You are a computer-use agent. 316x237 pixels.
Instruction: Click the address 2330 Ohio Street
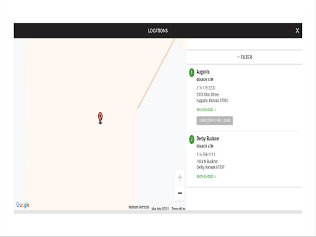coord(207,94)
